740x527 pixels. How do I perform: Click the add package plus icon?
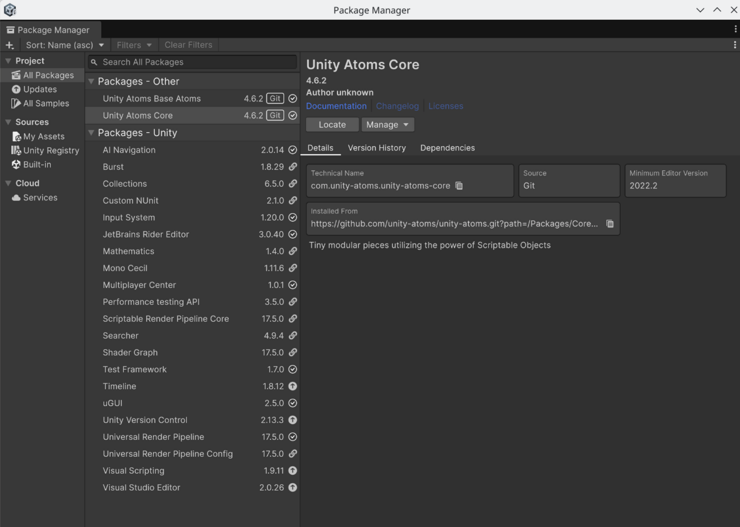tap(10, 45)
